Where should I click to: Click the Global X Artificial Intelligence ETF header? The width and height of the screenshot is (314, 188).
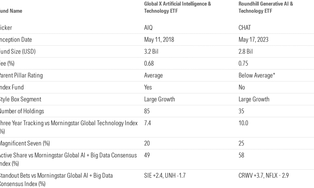point(177,7)
